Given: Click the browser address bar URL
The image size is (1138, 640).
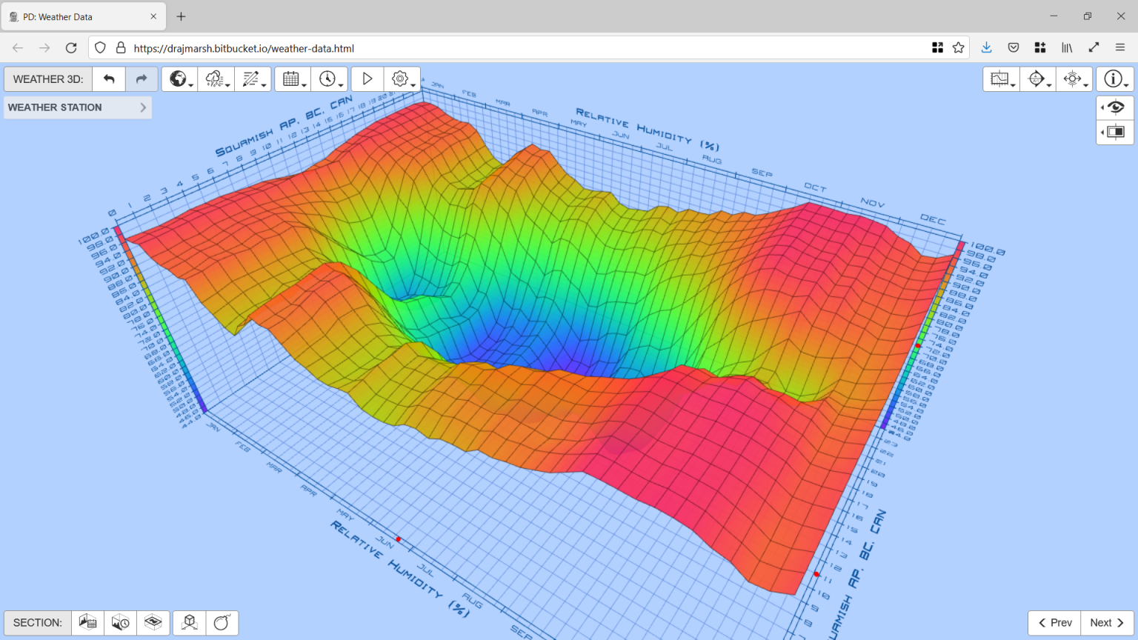Looking at the screenshot, I should (x=244, y=48).
